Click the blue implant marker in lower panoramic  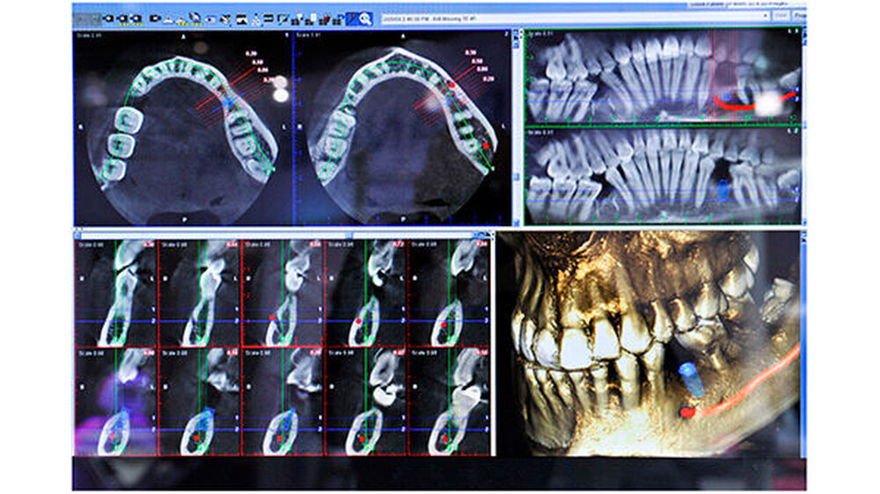point(725,190)
